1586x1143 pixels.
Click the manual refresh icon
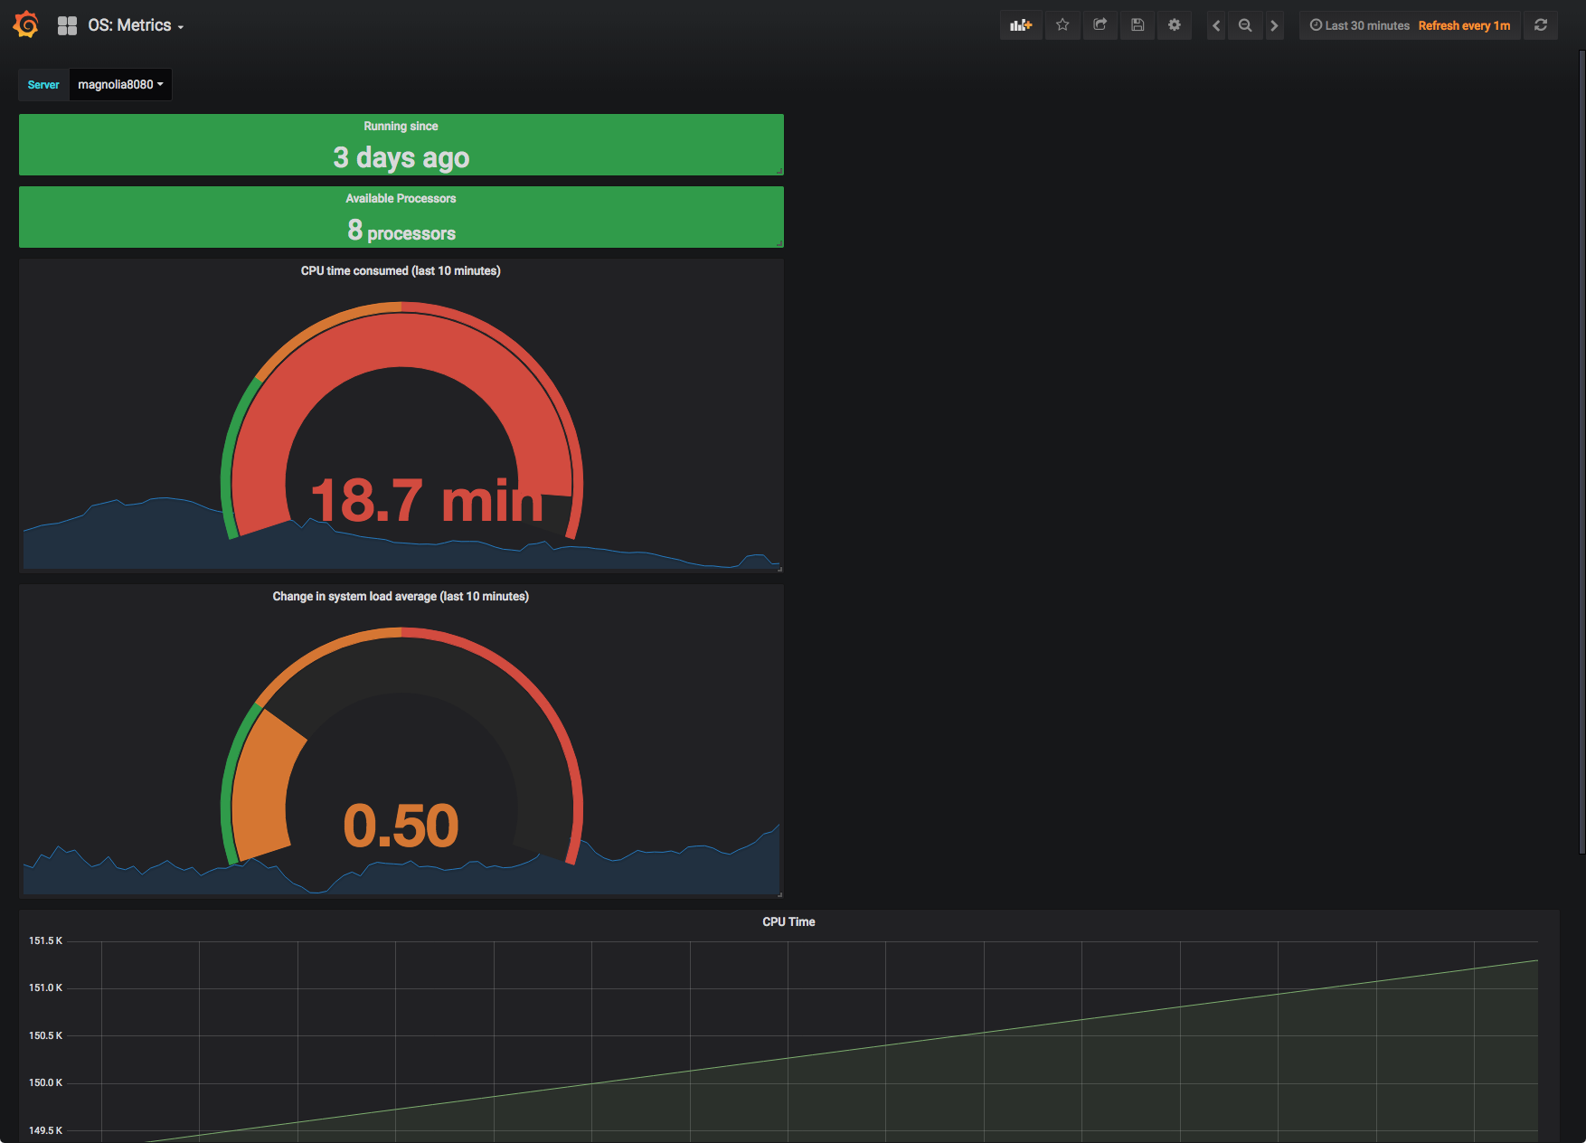(x=1540, y=24)
